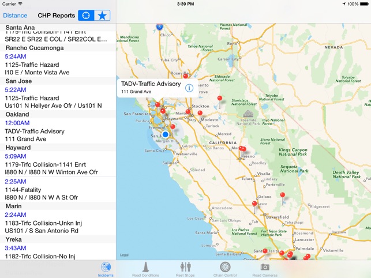Tap the Marin section header
The width and height of the screenshot is (371, 278).
point(58,206)
